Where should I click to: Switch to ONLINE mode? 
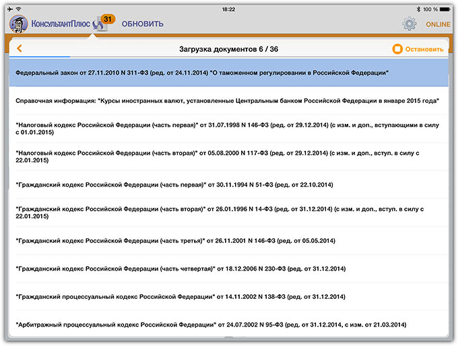coord(438,24)
